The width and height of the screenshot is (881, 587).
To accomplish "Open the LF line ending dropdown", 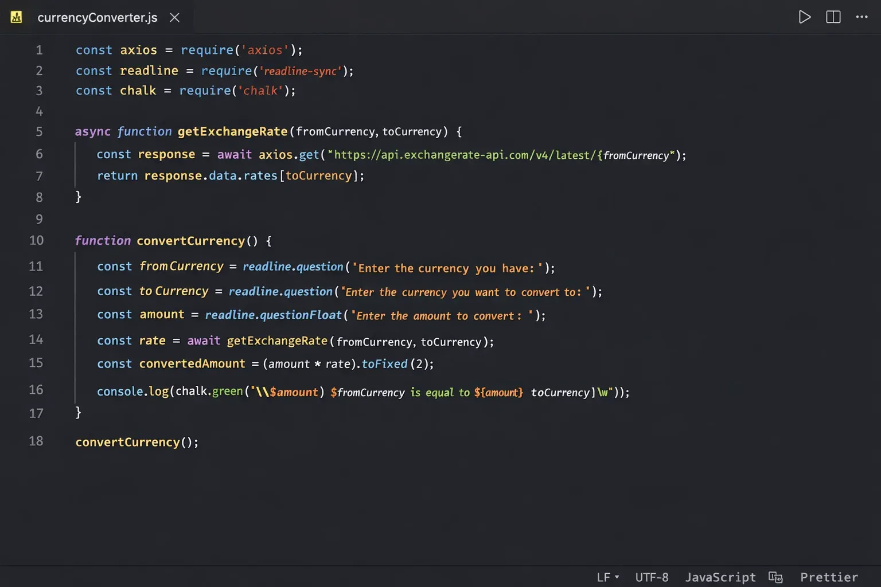I will coord(607,577).
